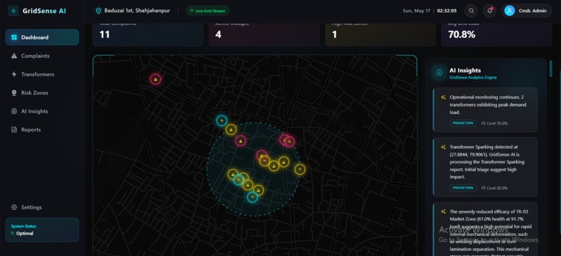Image resolution: width=561 pixels, height=256 pixels.
Task: Click the Transformer Sparking detected insight text
Action: coord(487,162)
